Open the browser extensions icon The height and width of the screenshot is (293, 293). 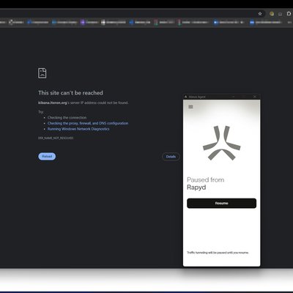289,14
